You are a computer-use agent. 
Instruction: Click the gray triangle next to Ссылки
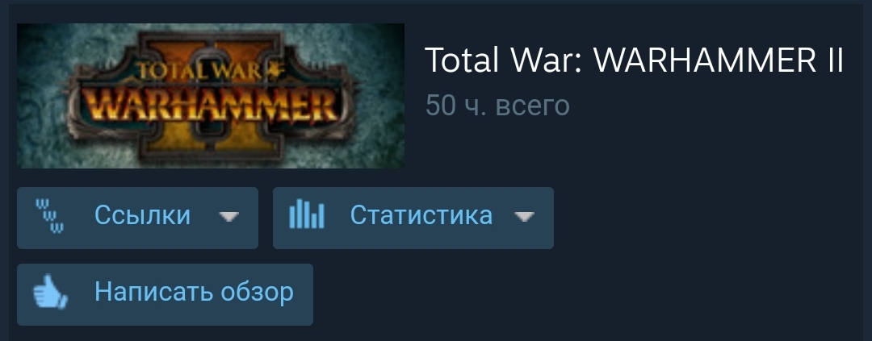[x=228, y=216]
